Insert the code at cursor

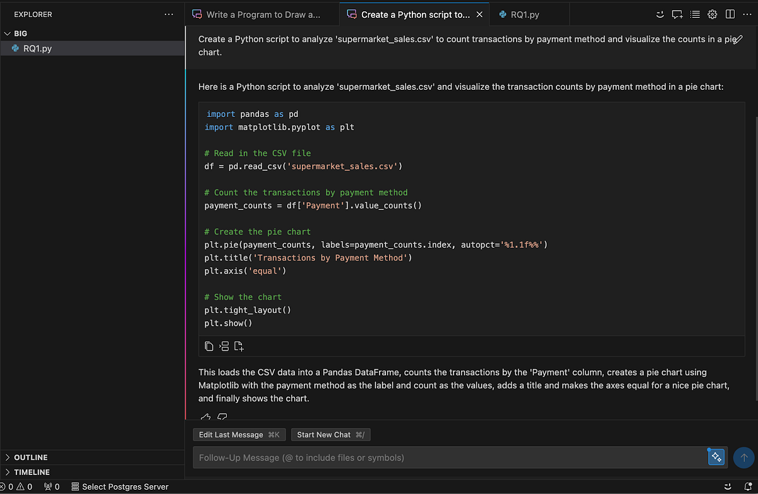click(x=224, y=346)
